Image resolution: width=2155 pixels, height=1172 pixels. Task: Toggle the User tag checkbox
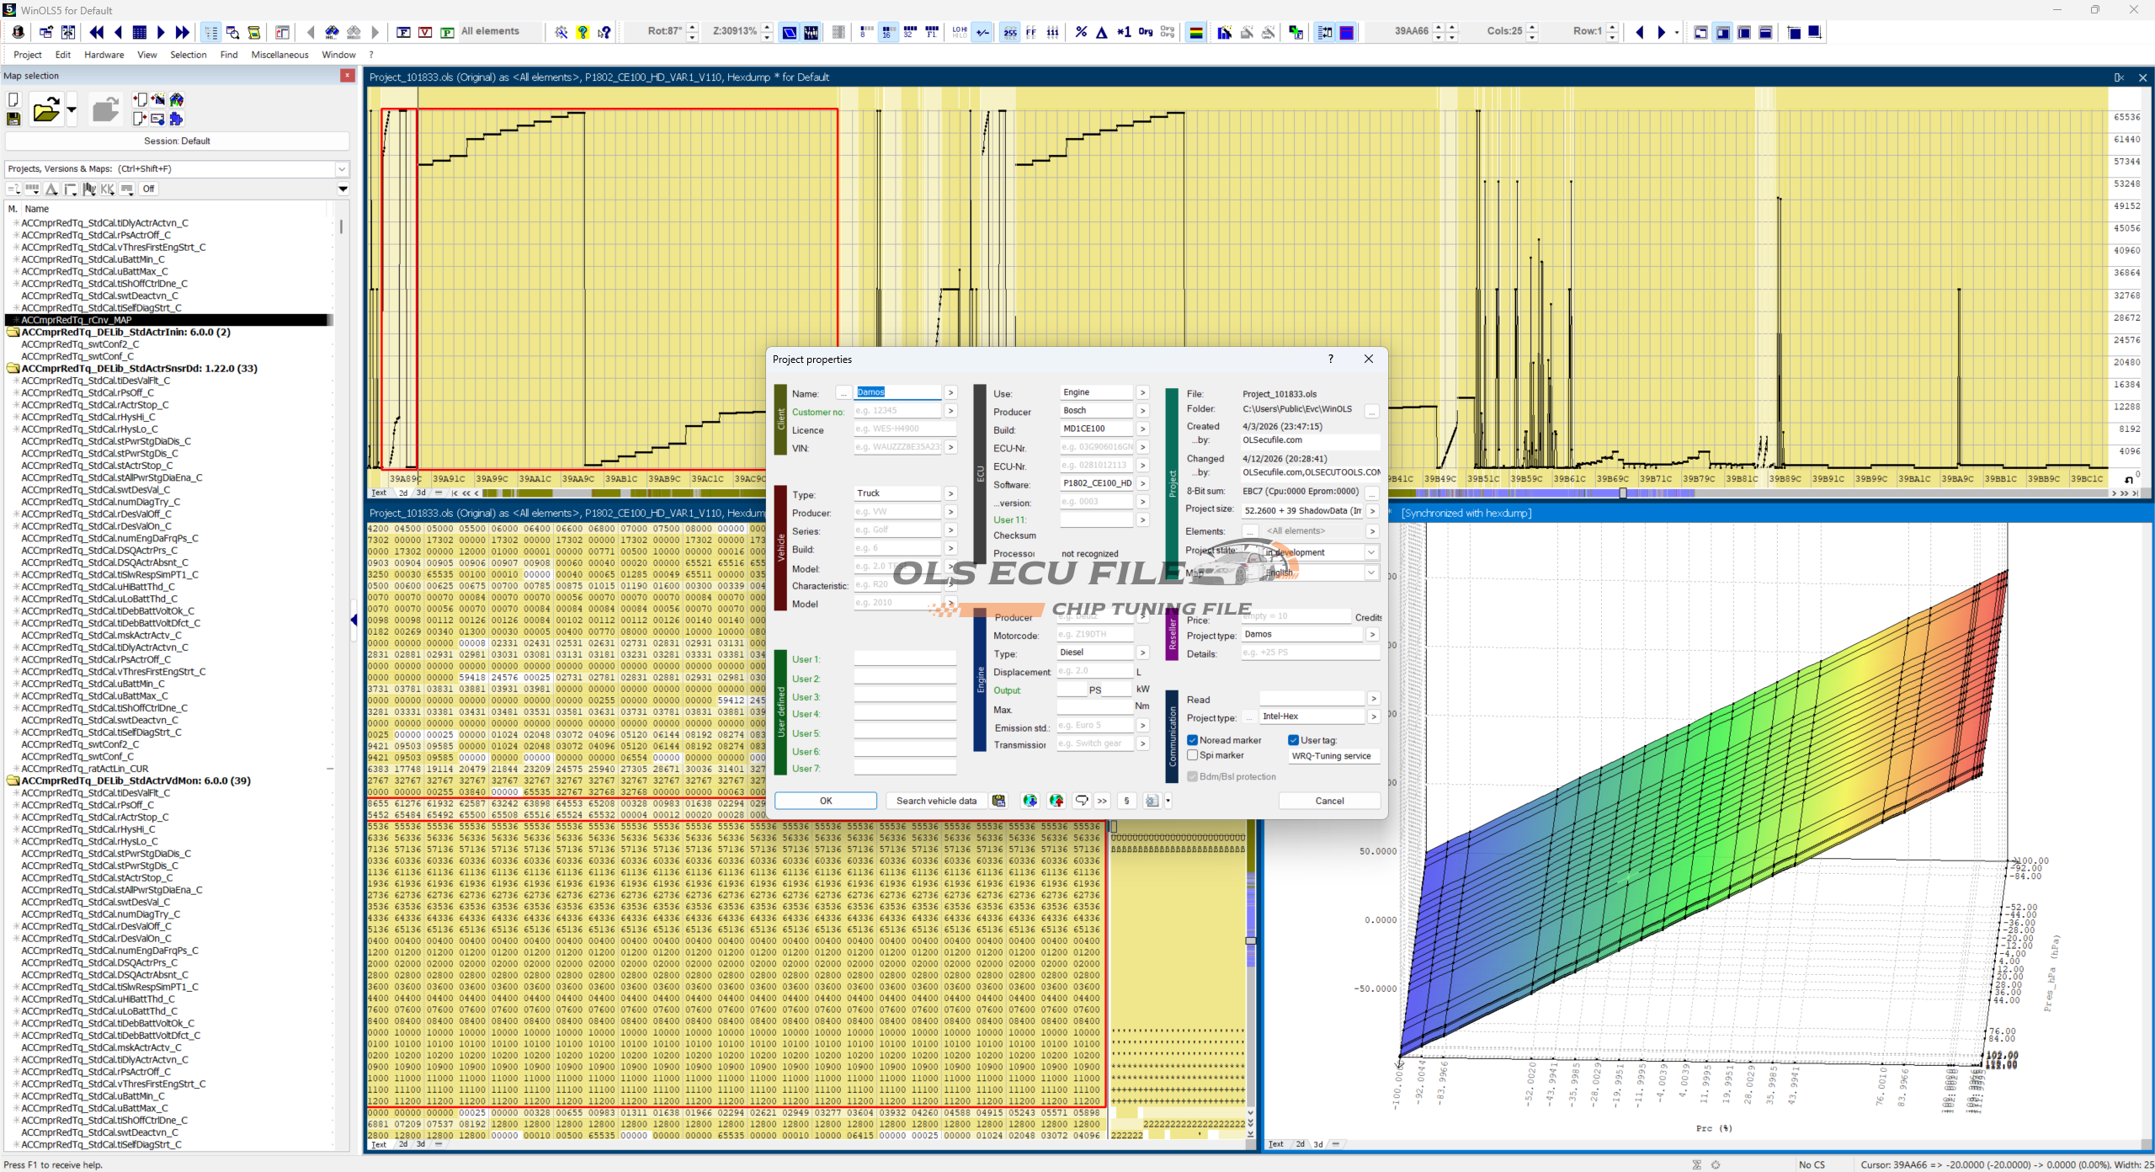coord(1294,740)
